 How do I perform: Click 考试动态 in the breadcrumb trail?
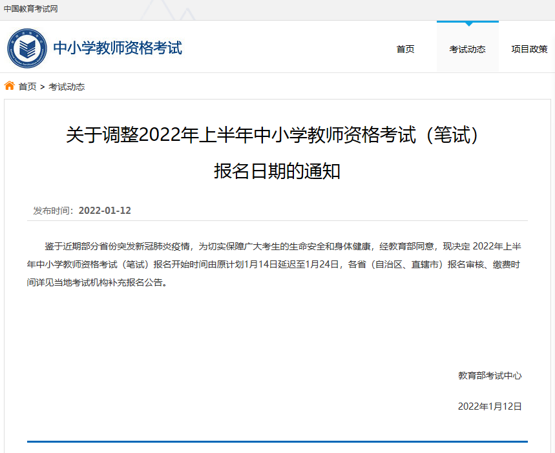click(67, 87)
